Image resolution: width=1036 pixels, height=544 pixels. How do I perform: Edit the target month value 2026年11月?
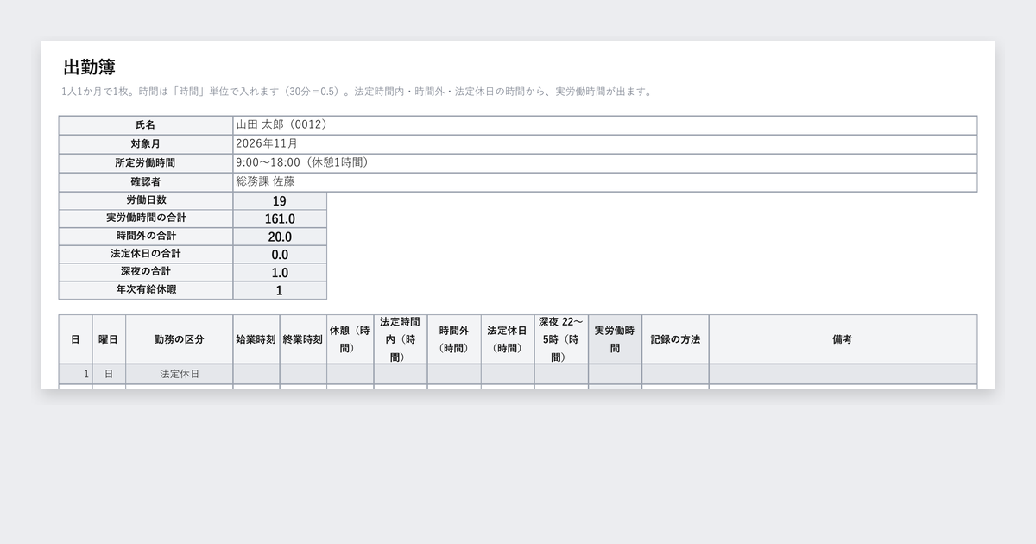[x=605, y=144]
